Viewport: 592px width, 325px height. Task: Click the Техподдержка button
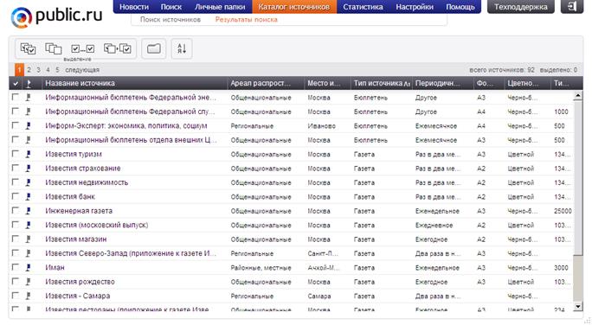pyautogui.click(x=521, y=7)
